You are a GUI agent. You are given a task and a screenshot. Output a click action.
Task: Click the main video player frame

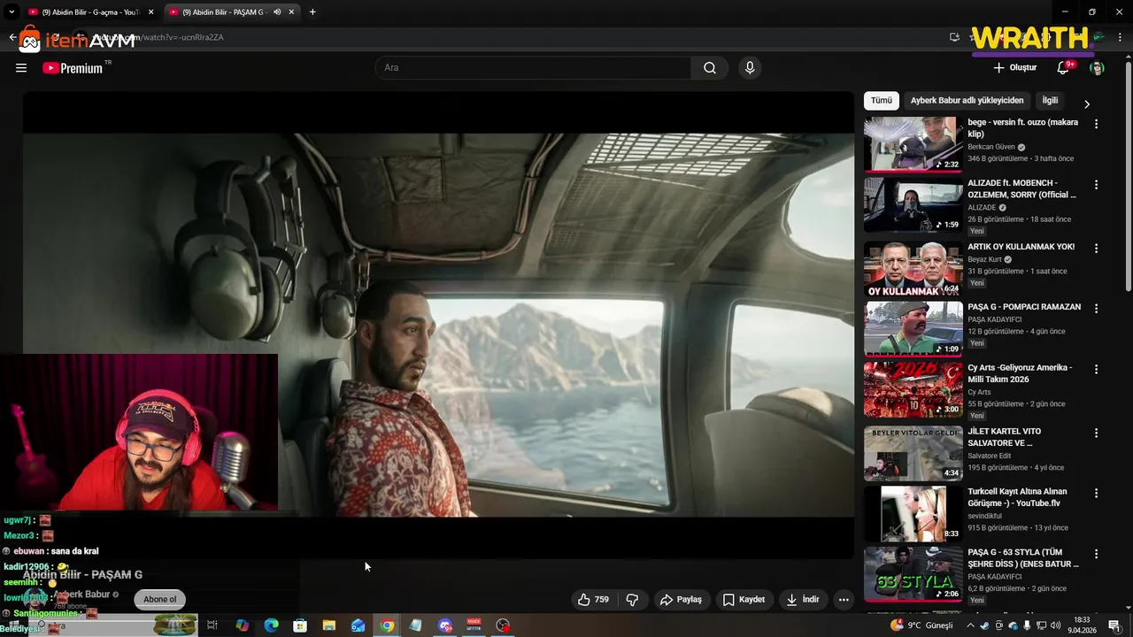point(438,325)
